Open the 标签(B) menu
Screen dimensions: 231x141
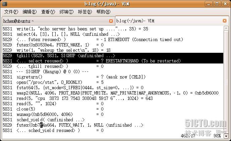85,12
